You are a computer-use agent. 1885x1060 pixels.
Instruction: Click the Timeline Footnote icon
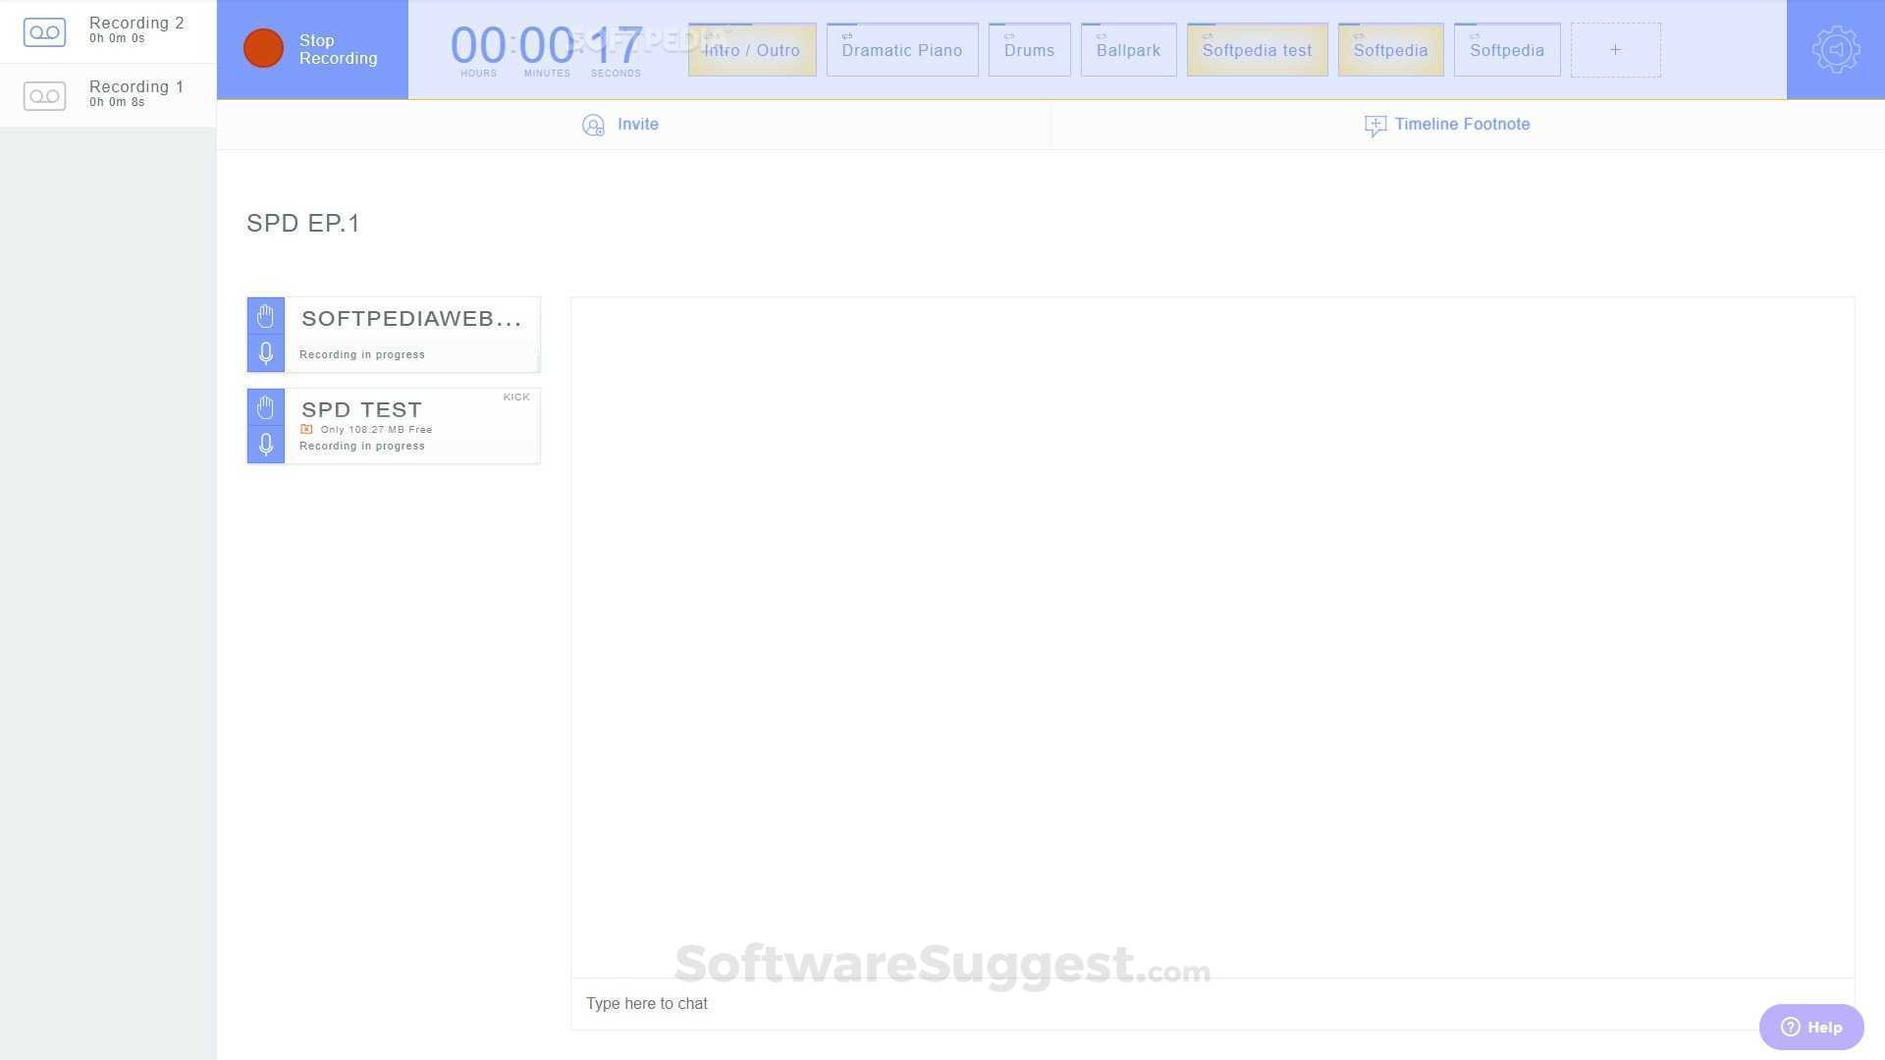pyautogui.click(x=1374, y=126)
